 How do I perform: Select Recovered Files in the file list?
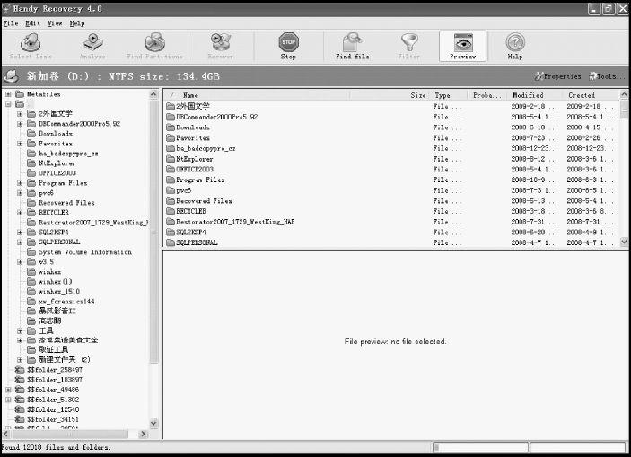point(204,201)
